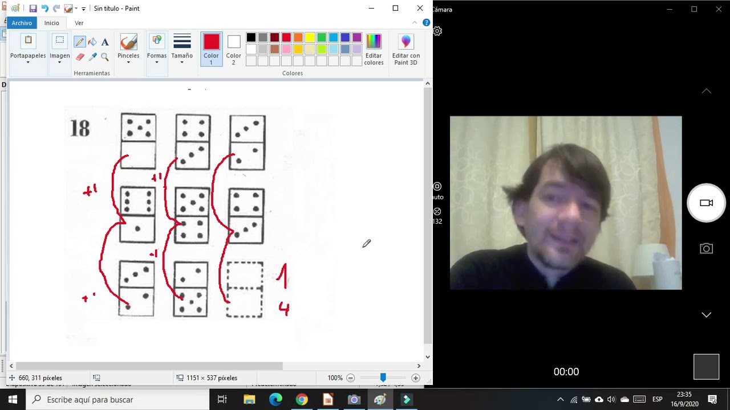730x410 pixels.
Task: Switch to the Ver tab
Action: pos(79,23)
